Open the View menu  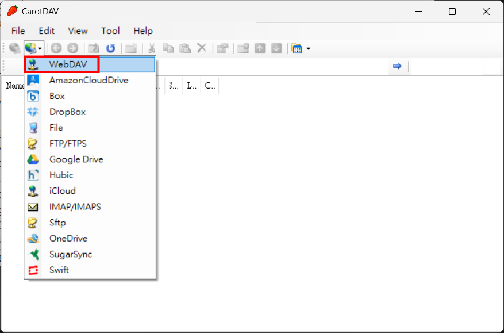tap(78, 31)
